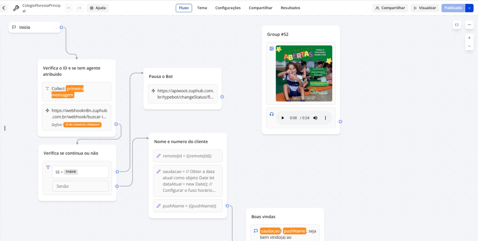Click Visualizar preview button
478x241 pixels.
tap(425, 8)
